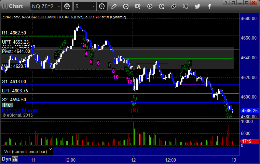
Task: Click the LPT: 4603.75 level label
Action: (x=15, y=91)
